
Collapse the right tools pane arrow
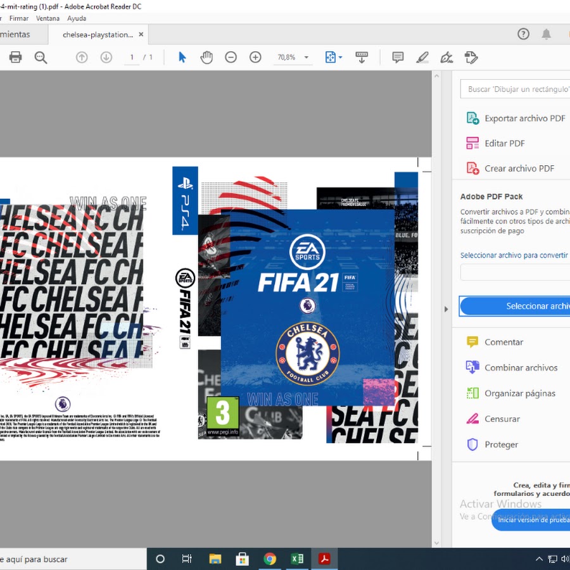pos(446,309)
